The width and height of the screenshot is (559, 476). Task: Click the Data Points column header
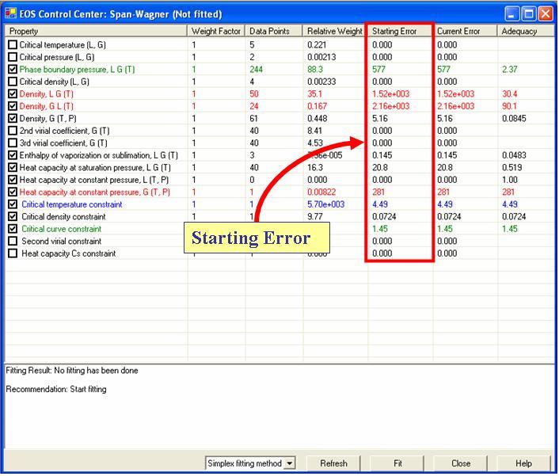coord(274,31)
